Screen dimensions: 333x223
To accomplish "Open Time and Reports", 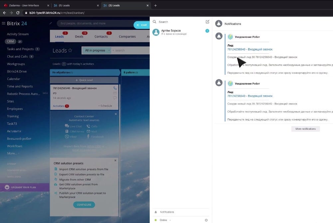I will coord(20,86).
